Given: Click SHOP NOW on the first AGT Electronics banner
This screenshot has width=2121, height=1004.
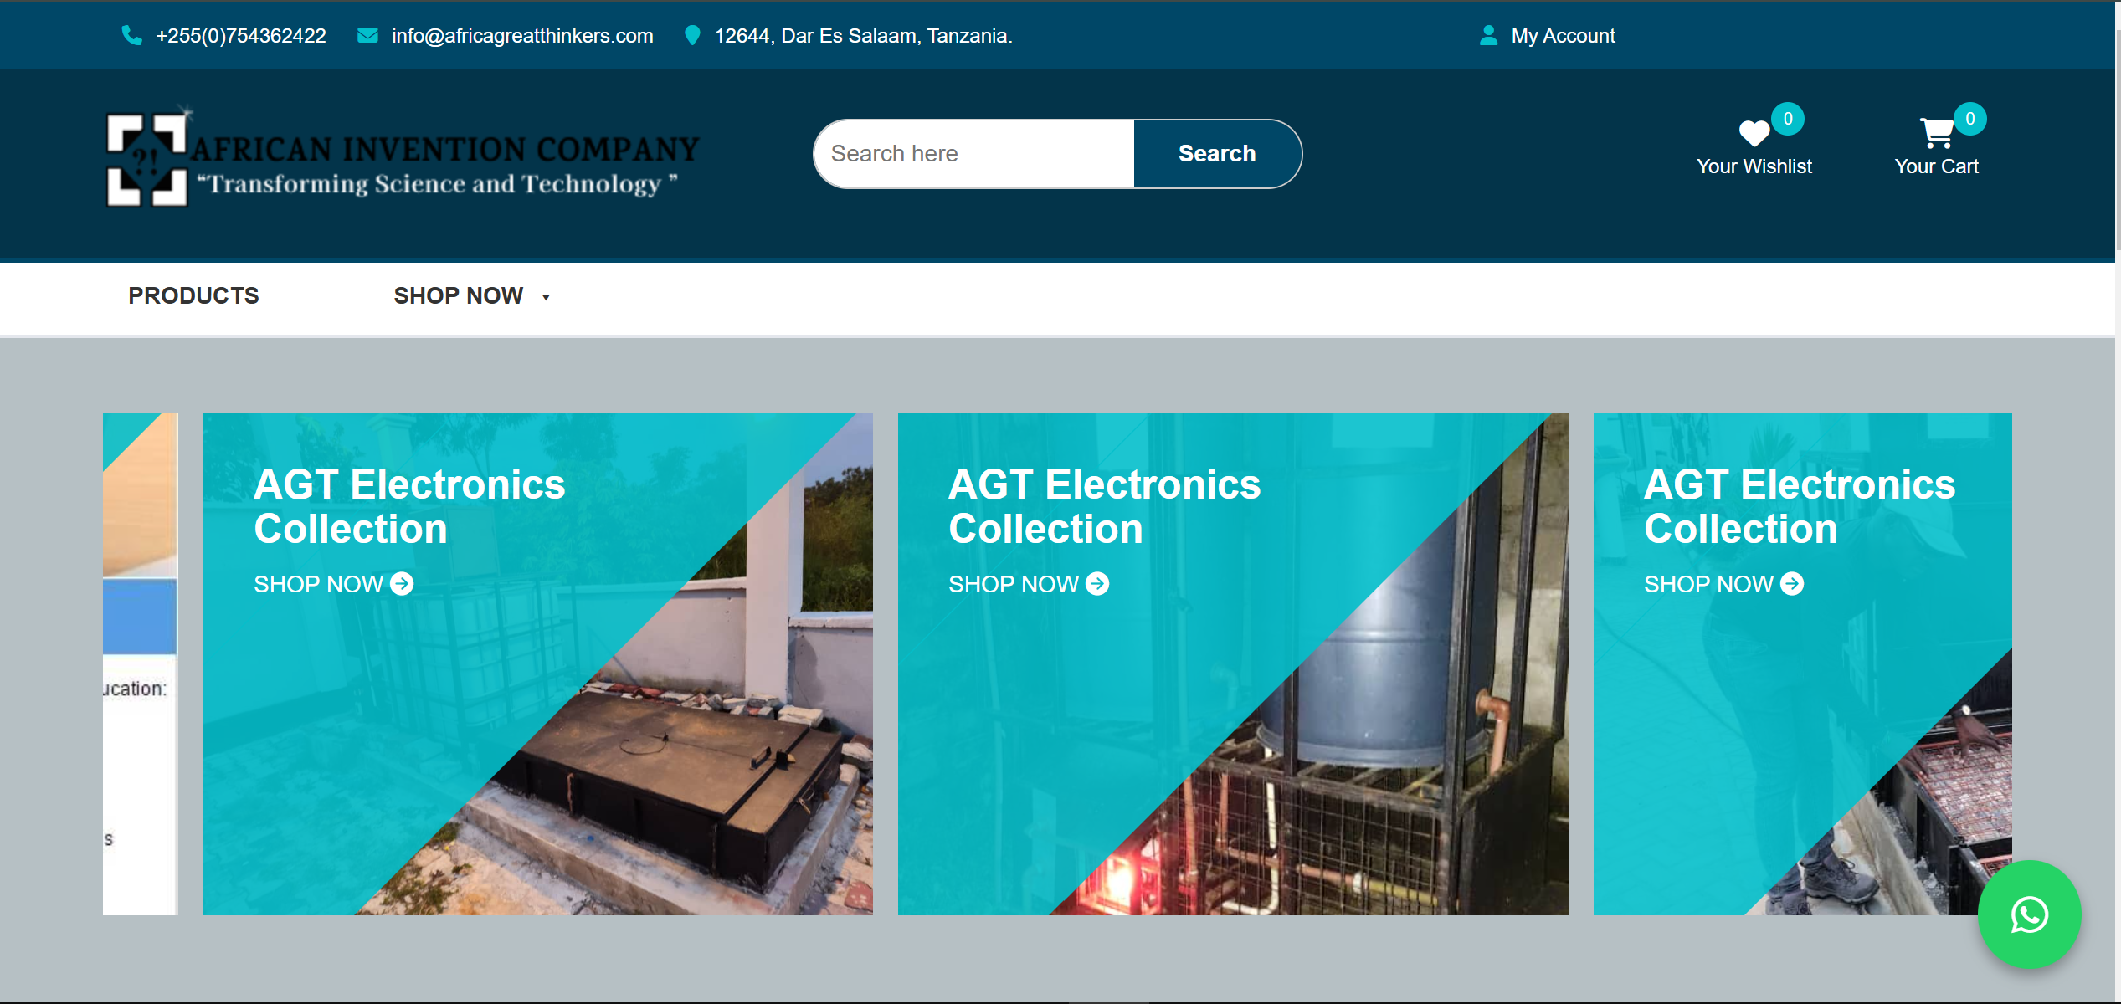Looking at the screenshot, I should [x=318, y=583].
